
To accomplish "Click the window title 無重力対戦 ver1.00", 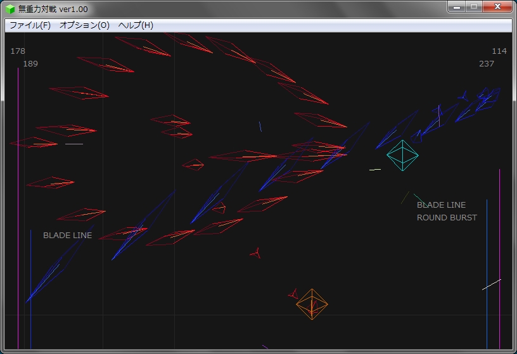I will pyautogui.click(x=53, y=9).
